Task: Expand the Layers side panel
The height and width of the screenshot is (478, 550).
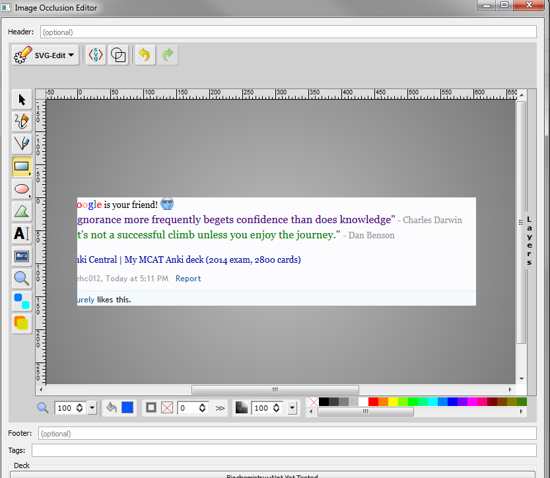Action: point(529,241)
